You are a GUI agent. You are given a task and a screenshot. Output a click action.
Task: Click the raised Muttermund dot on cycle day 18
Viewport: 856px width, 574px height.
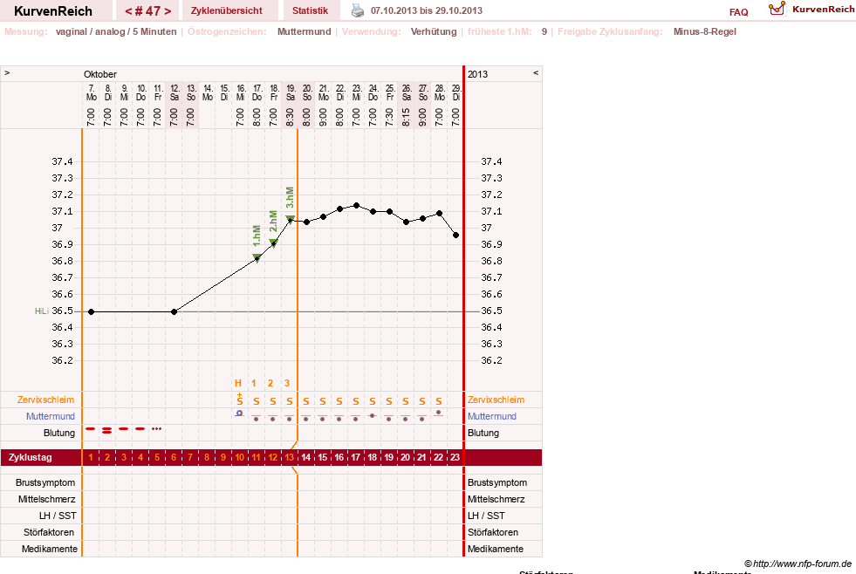pos(373,416)
